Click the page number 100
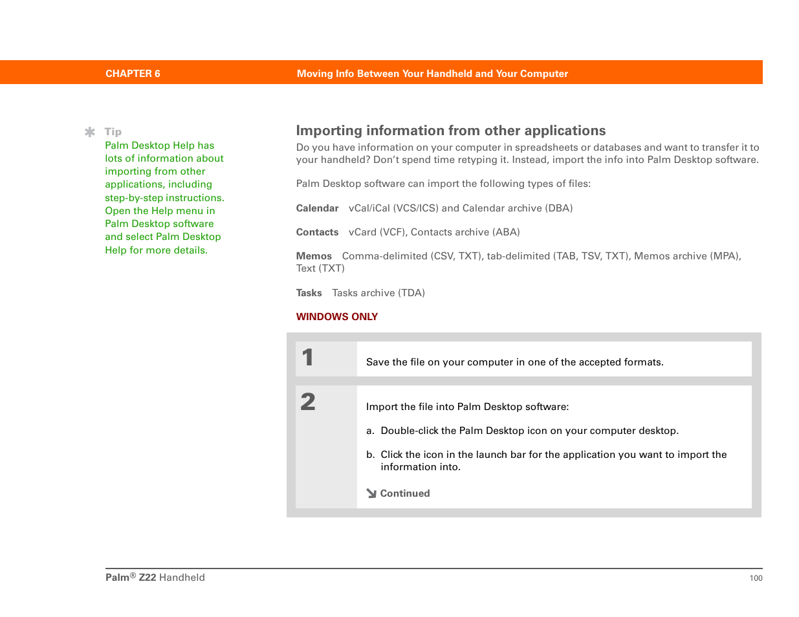The height and width of the screenshot is (617, 799). (756, 578)
